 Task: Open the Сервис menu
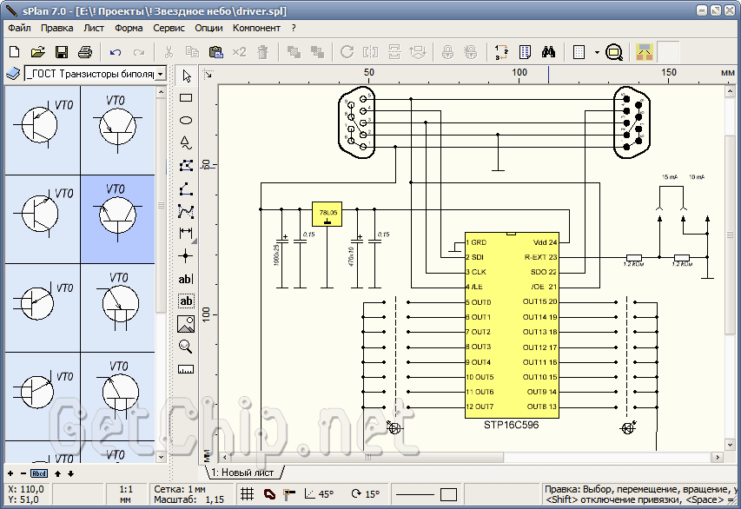(169, 28)
